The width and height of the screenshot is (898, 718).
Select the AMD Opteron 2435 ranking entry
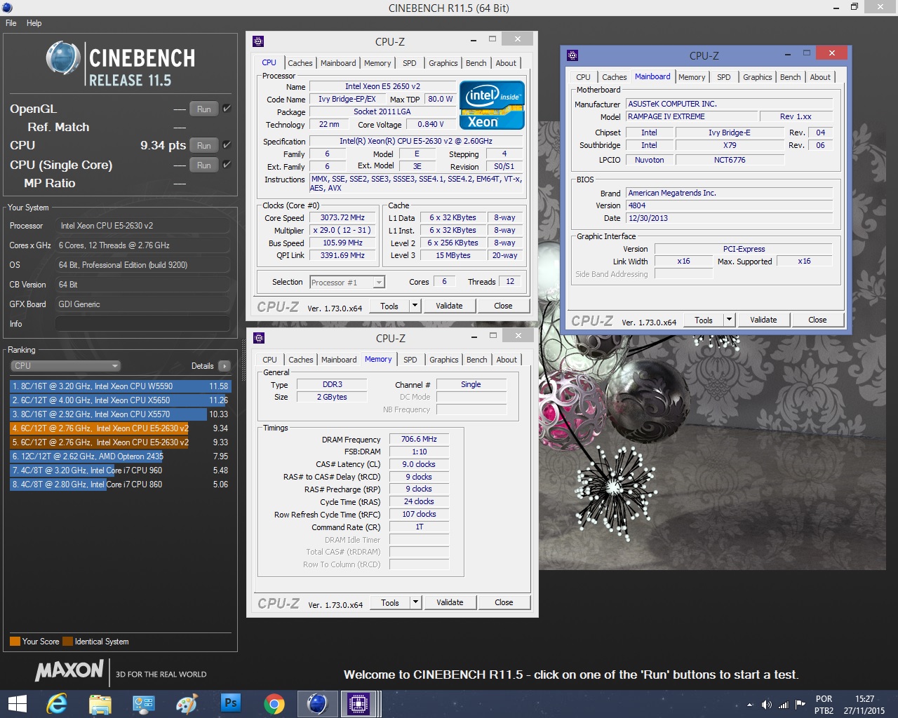point(120,456)
